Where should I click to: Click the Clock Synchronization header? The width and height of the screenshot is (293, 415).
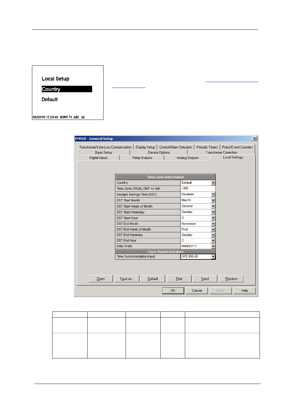[166, 252]
